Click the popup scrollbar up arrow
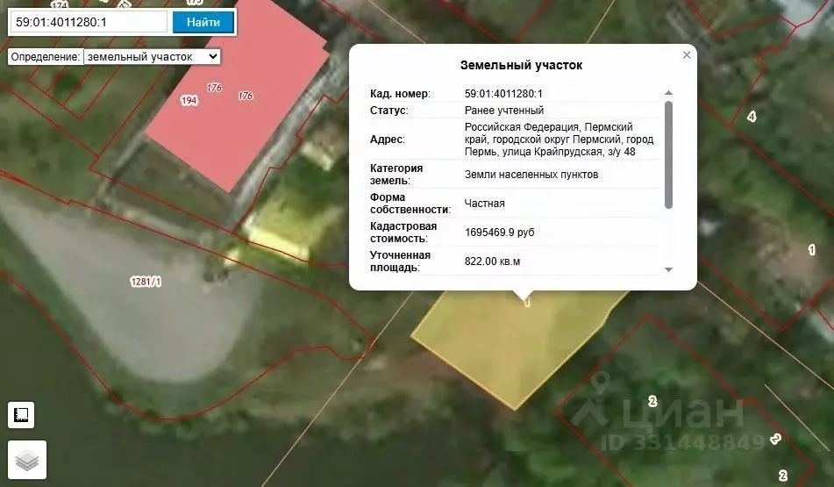 pos(668,93)
